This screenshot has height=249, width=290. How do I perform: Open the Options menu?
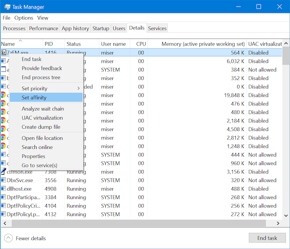tap(24, 18)
